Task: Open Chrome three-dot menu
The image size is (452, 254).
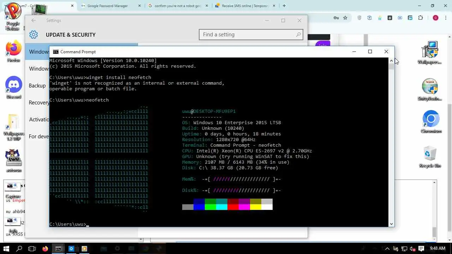Action: coord(446,18)
